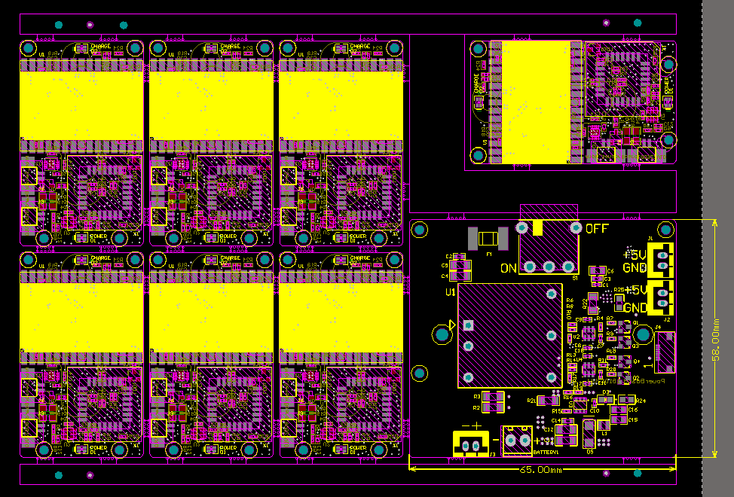Click the J4 connector footprint

(x=665, y=352)
